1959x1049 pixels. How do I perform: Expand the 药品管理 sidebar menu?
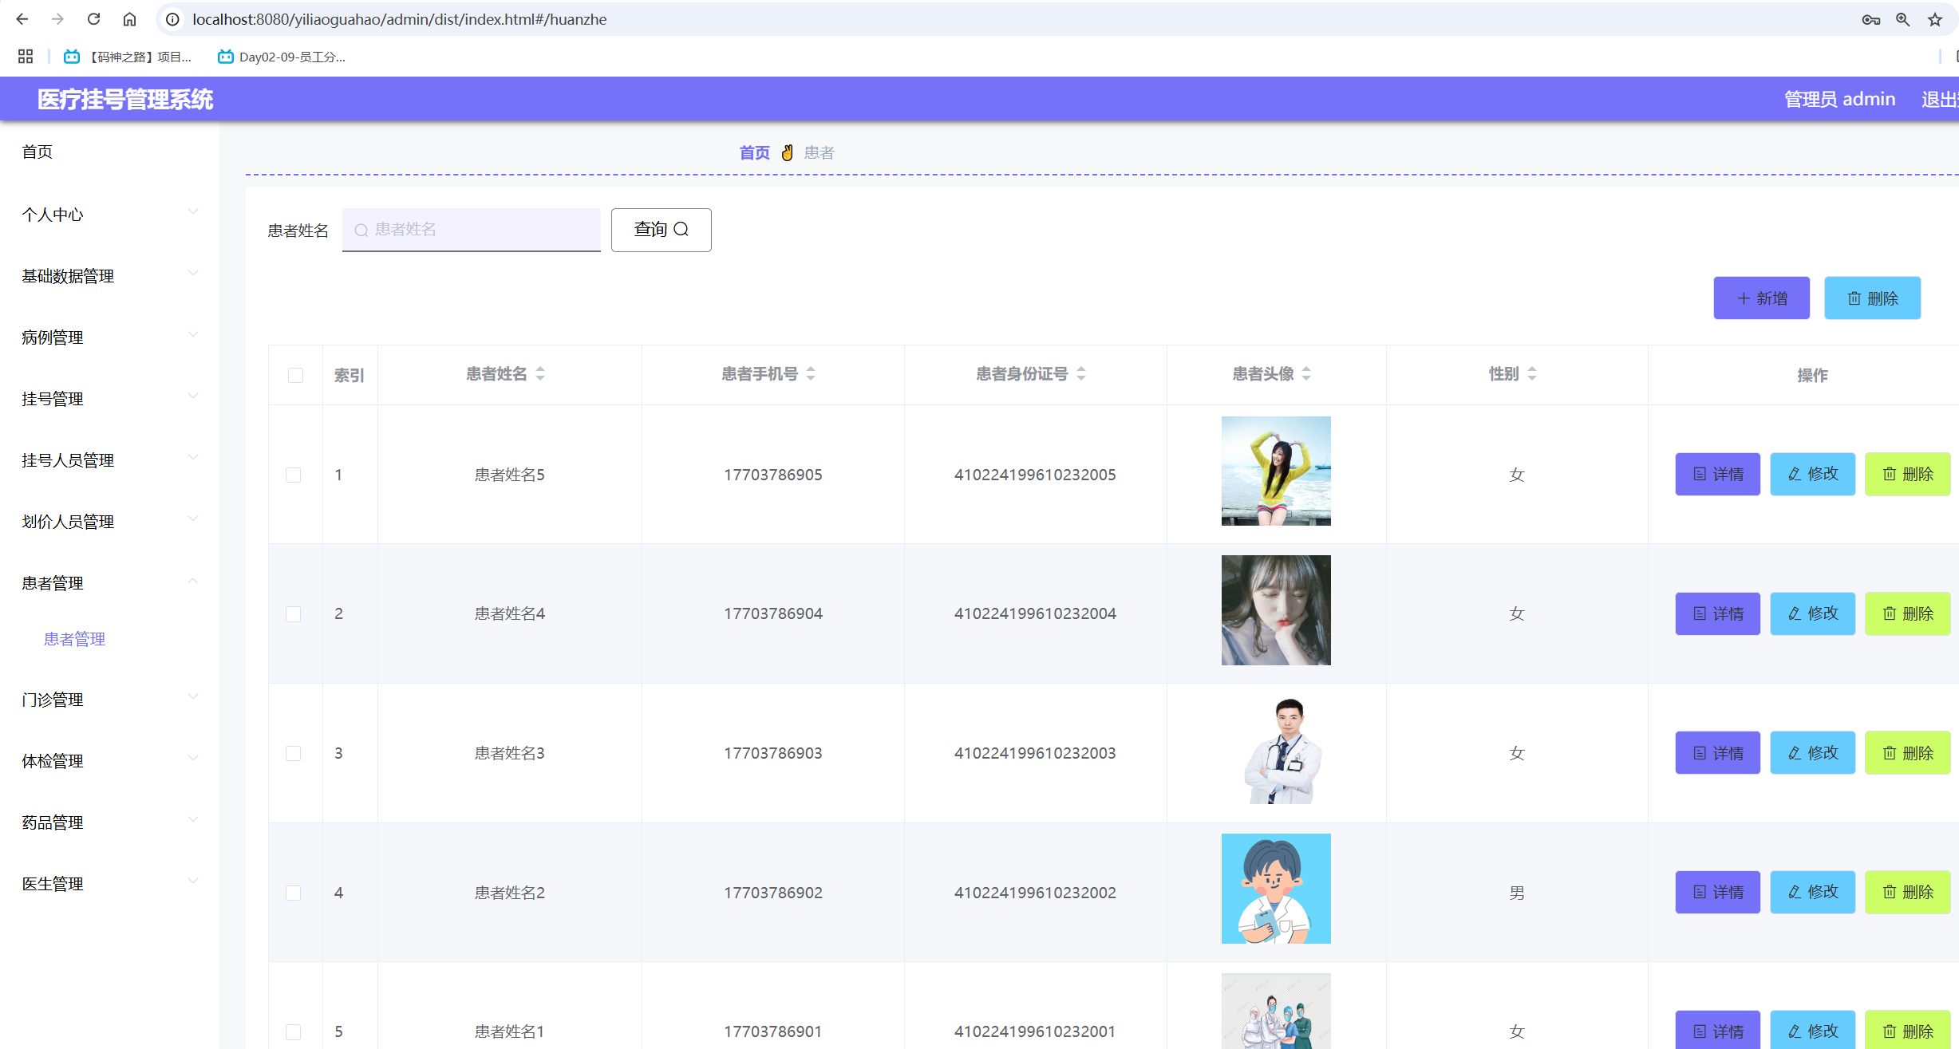[x=109, y=822]
